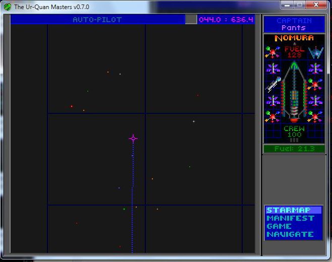Click the dotted blue auto-pilot course line
This screenshot has height=262, width=332.
pyautogui.click(x=133, y=198)
